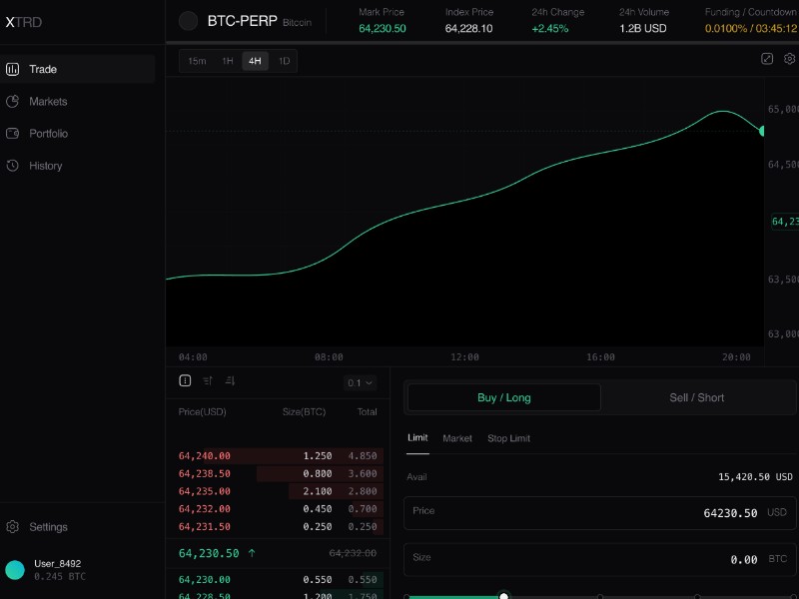The width and height of the screenshot is (799, 599).
Task: Click the History clock icon
Action: pyautogui.click(x=13, y=166)
